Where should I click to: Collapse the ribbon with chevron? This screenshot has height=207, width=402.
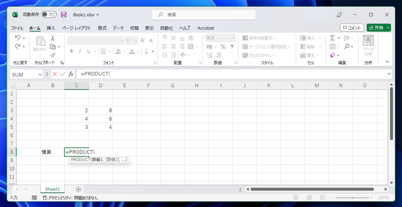(387, 62)
